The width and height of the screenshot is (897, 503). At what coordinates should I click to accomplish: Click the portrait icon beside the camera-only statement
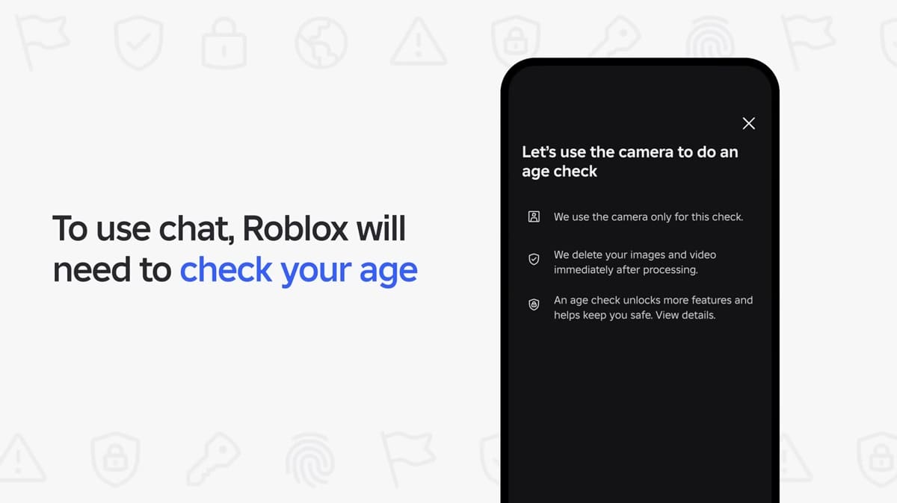534,217
